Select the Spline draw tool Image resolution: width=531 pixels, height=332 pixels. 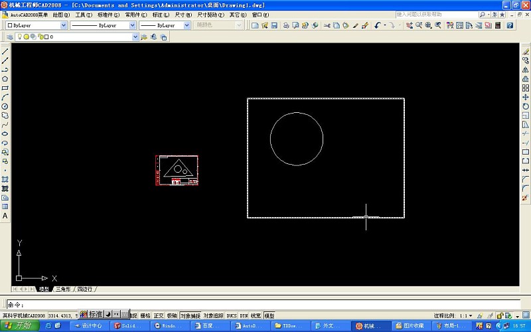point(5,125)
